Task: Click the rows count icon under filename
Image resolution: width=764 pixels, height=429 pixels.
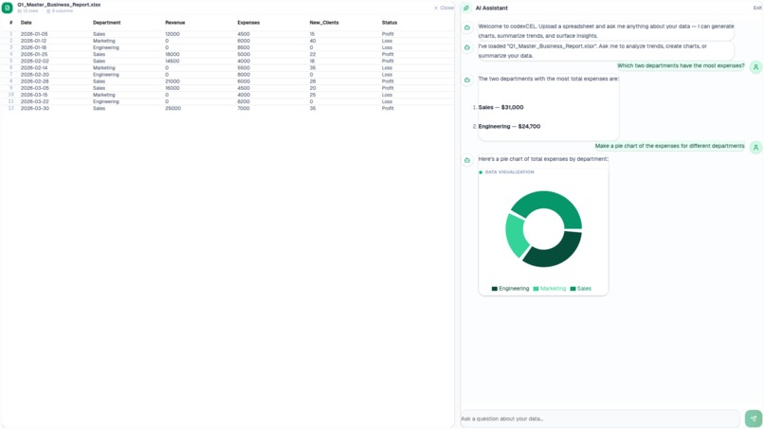Action: pos(20,10)
